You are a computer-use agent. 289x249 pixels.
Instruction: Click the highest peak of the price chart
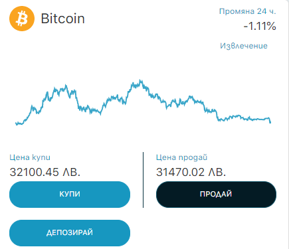coord(140,81)
